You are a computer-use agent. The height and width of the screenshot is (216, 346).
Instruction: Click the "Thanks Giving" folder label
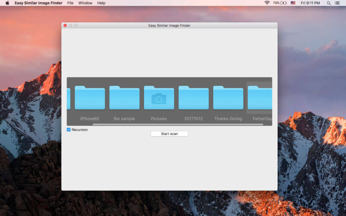(x=228, y=118)
